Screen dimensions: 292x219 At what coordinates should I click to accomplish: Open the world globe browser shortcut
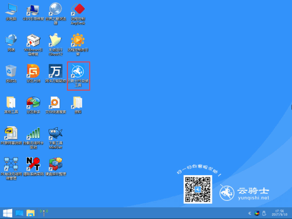pos(55,13)
